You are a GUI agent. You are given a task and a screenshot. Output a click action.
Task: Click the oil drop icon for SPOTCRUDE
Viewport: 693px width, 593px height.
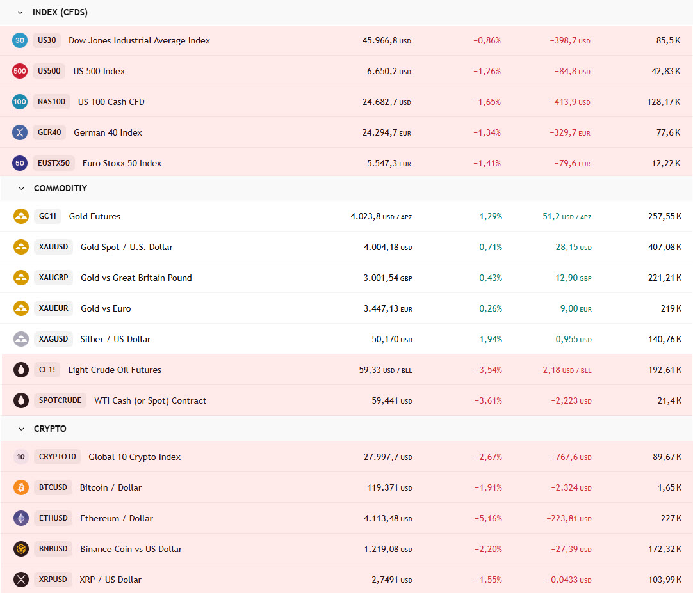21,400
